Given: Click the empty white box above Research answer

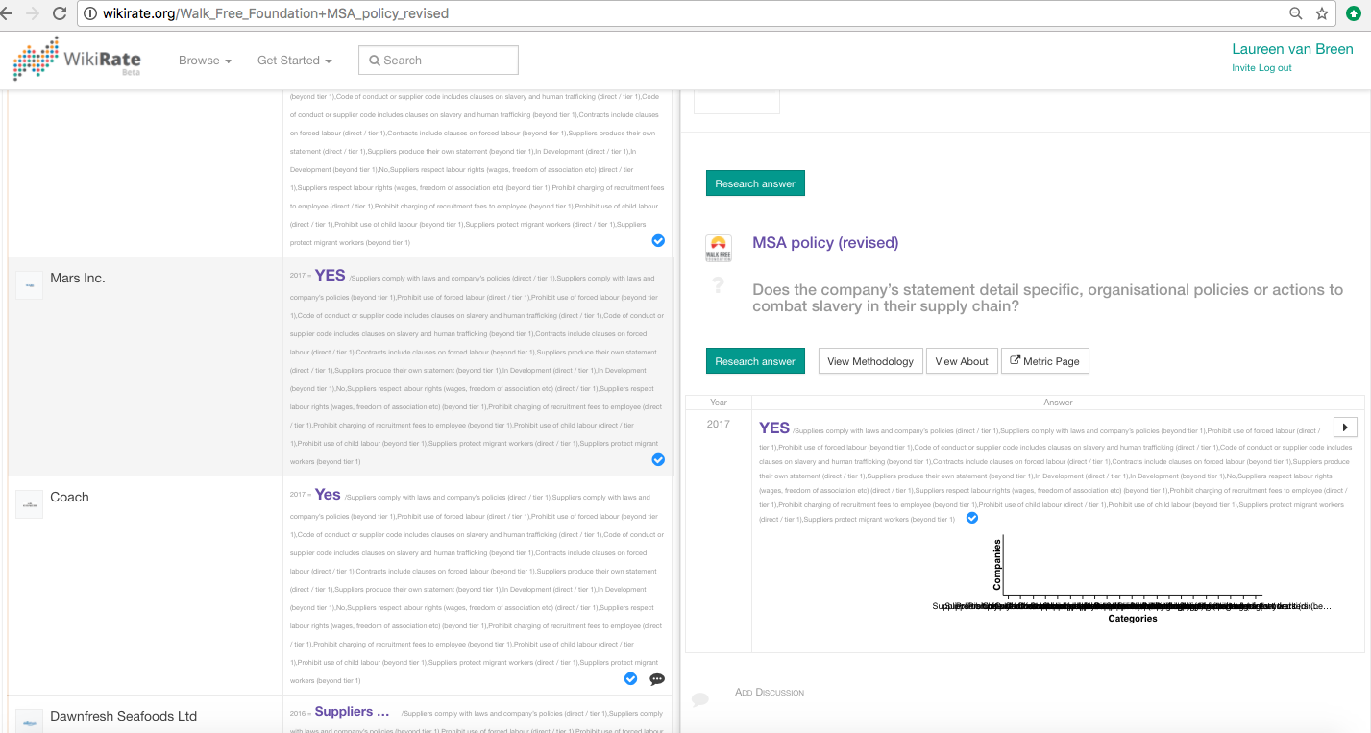Looking at the screenshot, I should tap(737, 102).
